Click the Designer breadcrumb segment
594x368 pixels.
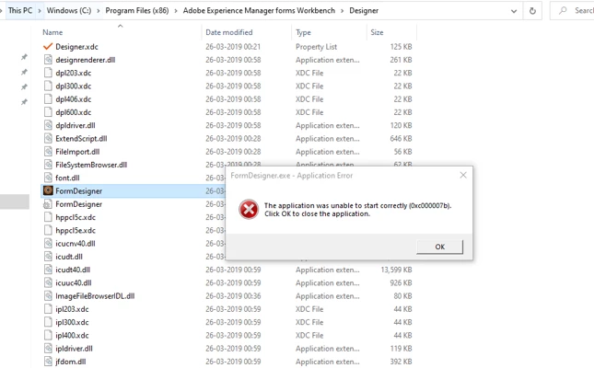tap(364, 11)
